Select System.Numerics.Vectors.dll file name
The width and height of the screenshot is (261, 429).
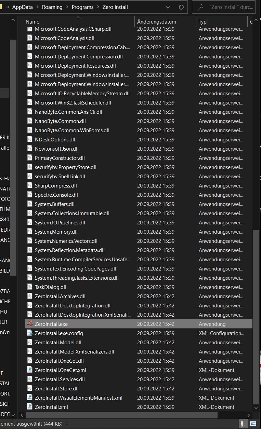66,241
